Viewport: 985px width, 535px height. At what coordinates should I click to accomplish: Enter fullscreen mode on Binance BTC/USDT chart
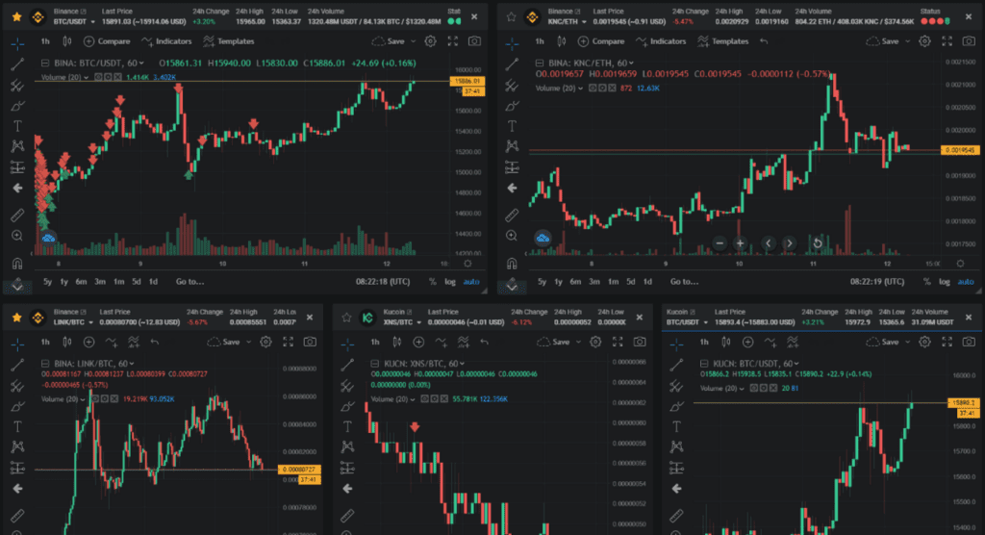point(452,41)
